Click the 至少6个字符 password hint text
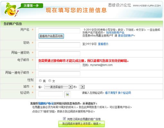 pos(89,44)
